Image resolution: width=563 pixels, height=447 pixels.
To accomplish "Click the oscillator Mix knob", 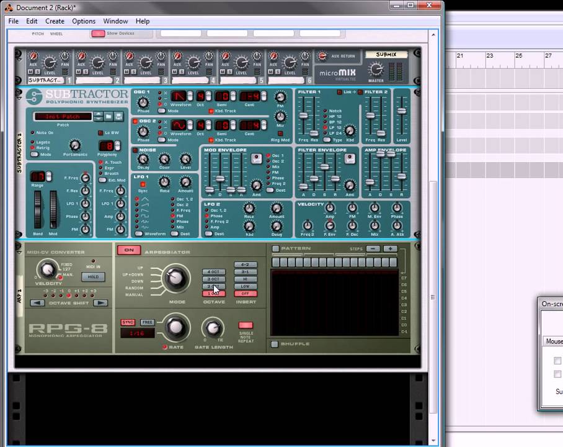I will pyautogui.click(x=280, y=117).
